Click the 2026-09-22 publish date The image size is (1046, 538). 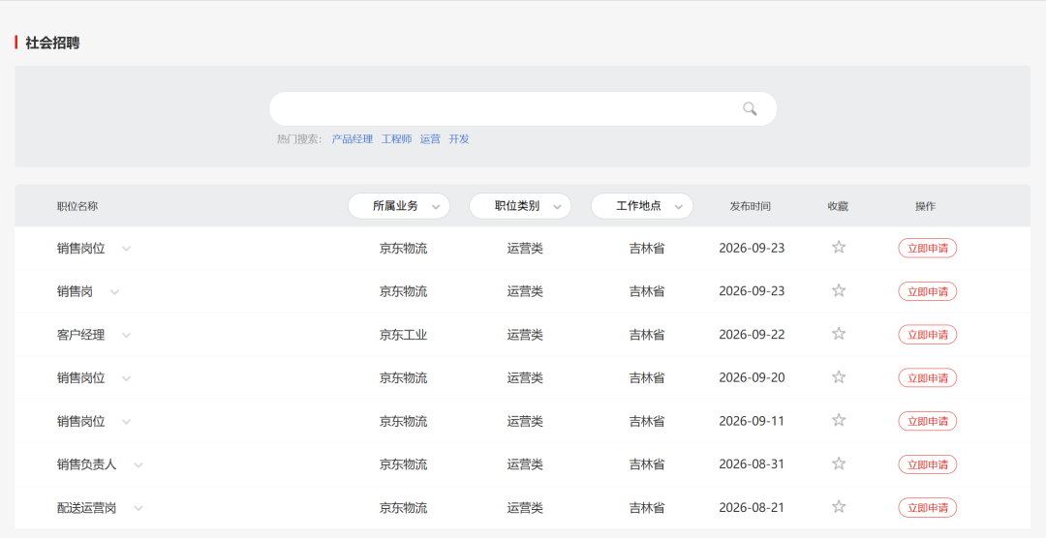click(x=752, y=335)
